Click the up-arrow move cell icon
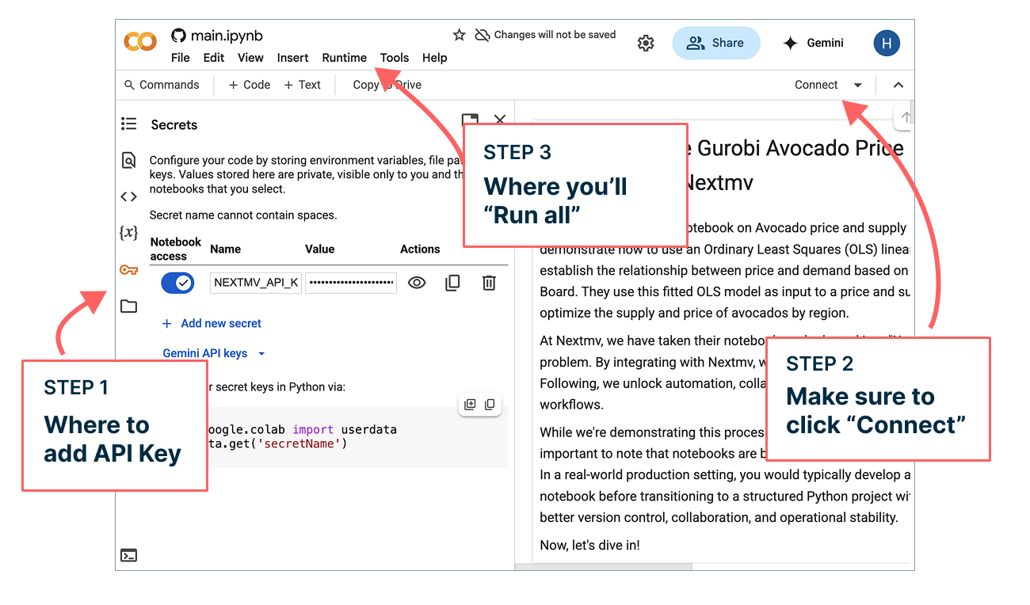Image resolution: width=1030 pixels, height=605 pixels. click(905, 117)
